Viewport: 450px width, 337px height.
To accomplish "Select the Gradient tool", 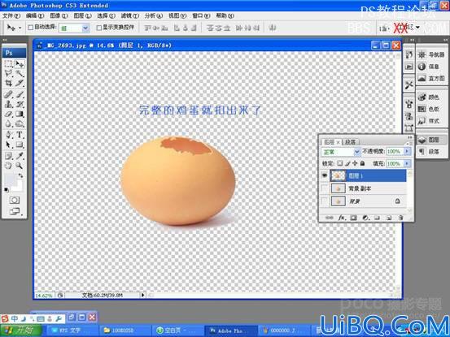I will coord(20,114).
